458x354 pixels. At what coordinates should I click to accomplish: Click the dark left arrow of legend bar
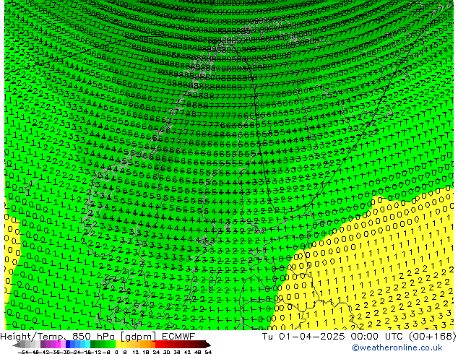17,345
